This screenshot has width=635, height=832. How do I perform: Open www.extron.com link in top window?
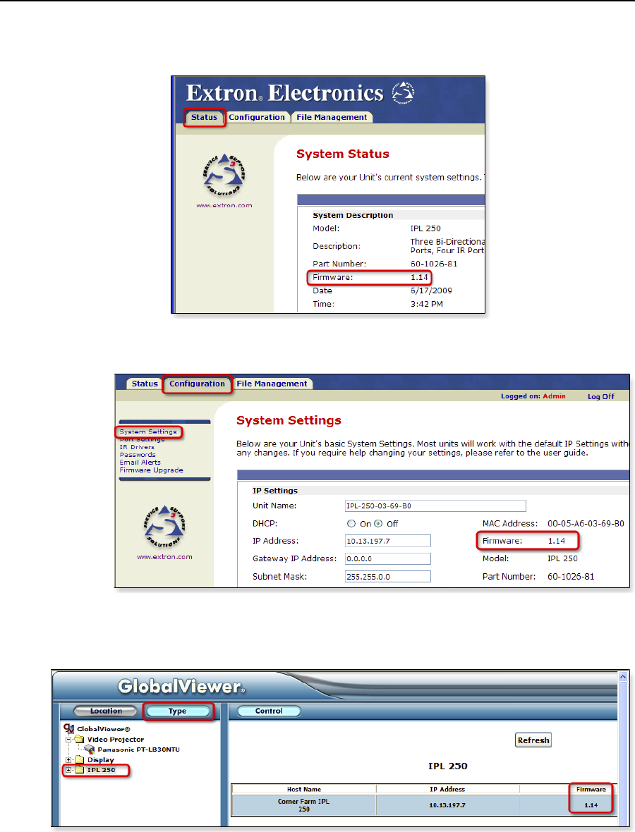224,205
